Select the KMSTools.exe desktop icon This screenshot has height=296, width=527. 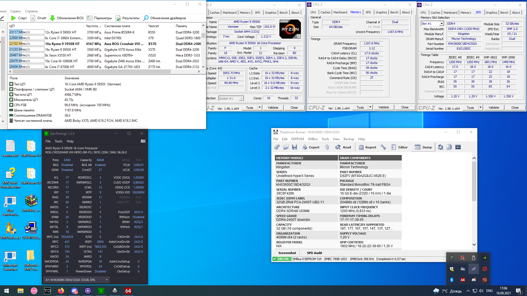pyautogui.click(x=10, y=230)
